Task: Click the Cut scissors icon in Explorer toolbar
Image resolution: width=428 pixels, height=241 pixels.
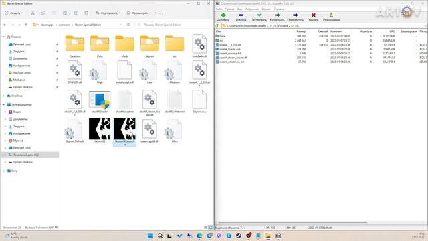Action: [x=33, y=13]
